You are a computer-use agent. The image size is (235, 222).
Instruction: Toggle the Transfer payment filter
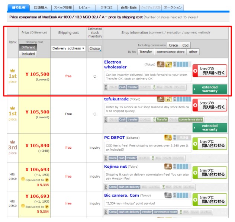tap(146, 52)
